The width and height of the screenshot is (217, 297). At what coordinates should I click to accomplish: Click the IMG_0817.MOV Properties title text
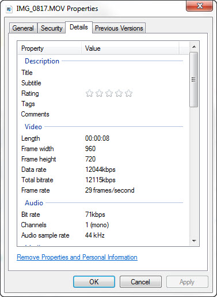[57, 9]
